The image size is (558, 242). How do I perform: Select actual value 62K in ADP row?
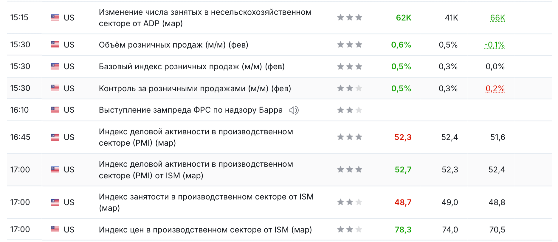404,18
